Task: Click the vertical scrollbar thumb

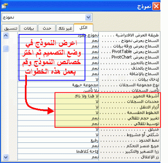Action: [6, 48]
